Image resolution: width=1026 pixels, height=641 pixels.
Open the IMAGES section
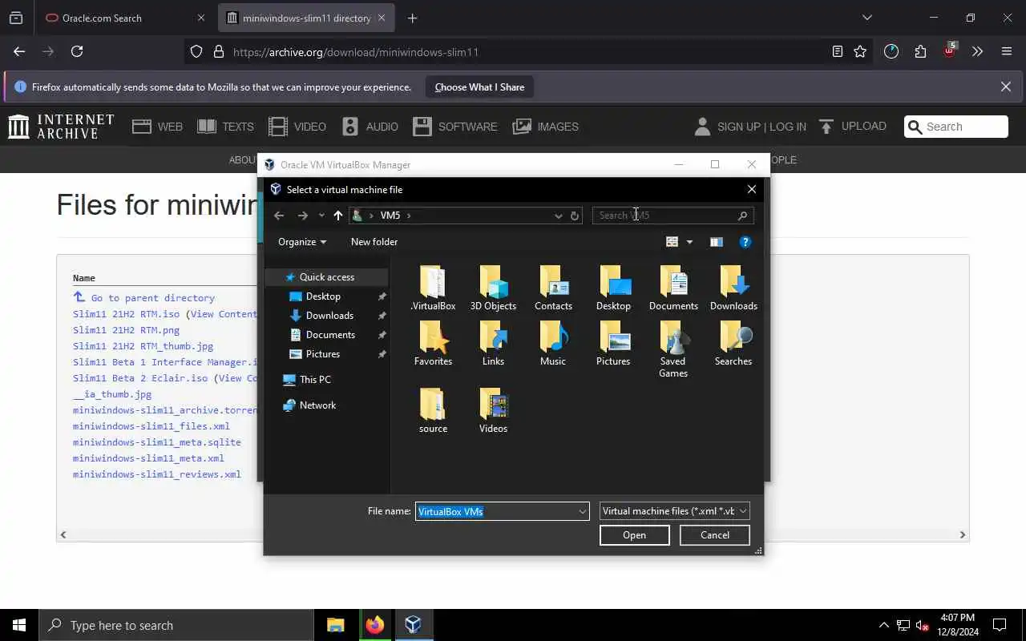point(546,127)
